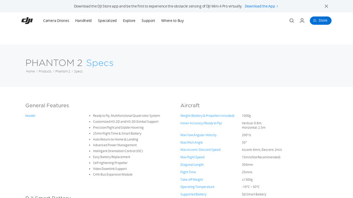The image size is (353, 198).
Task: Go to Home breadcrumb
Action: (30, 71)
